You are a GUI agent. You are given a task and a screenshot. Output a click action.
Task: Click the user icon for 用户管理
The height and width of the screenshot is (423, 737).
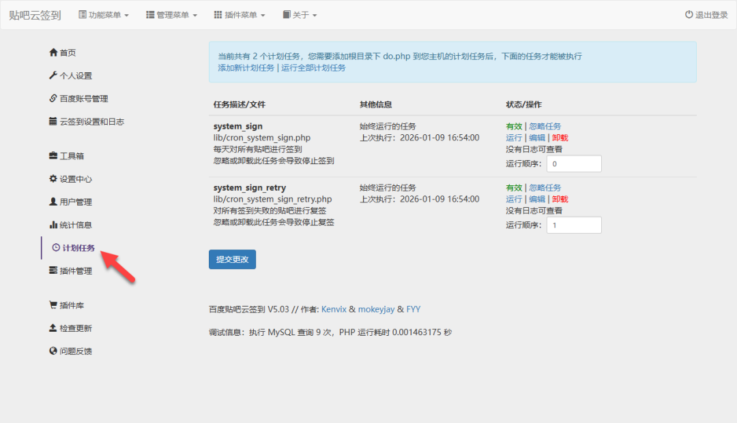(53, 202)
